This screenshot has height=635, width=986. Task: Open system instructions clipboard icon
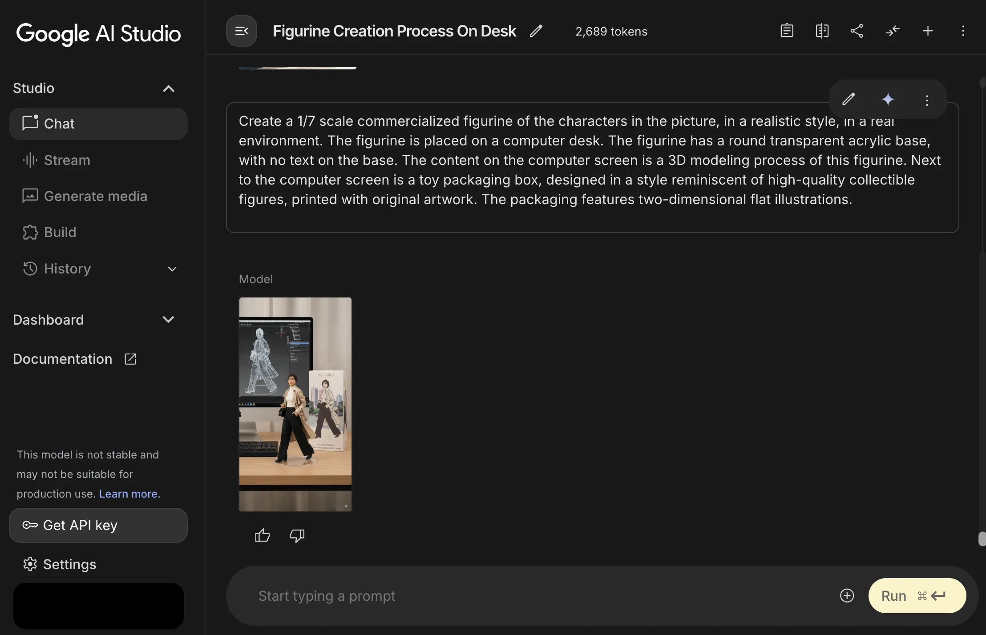[x=787, y=31]
